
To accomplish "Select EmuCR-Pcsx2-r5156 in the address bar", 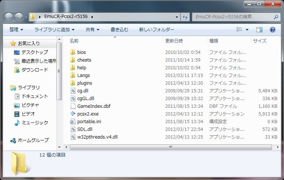I will click(66, 16).
